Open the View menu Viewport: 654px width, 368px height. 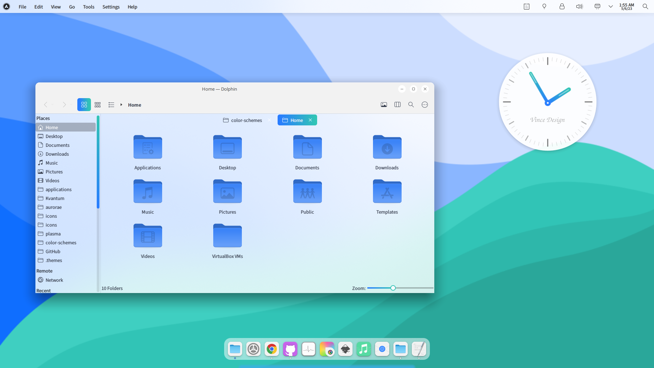click(x=56, y=7)
